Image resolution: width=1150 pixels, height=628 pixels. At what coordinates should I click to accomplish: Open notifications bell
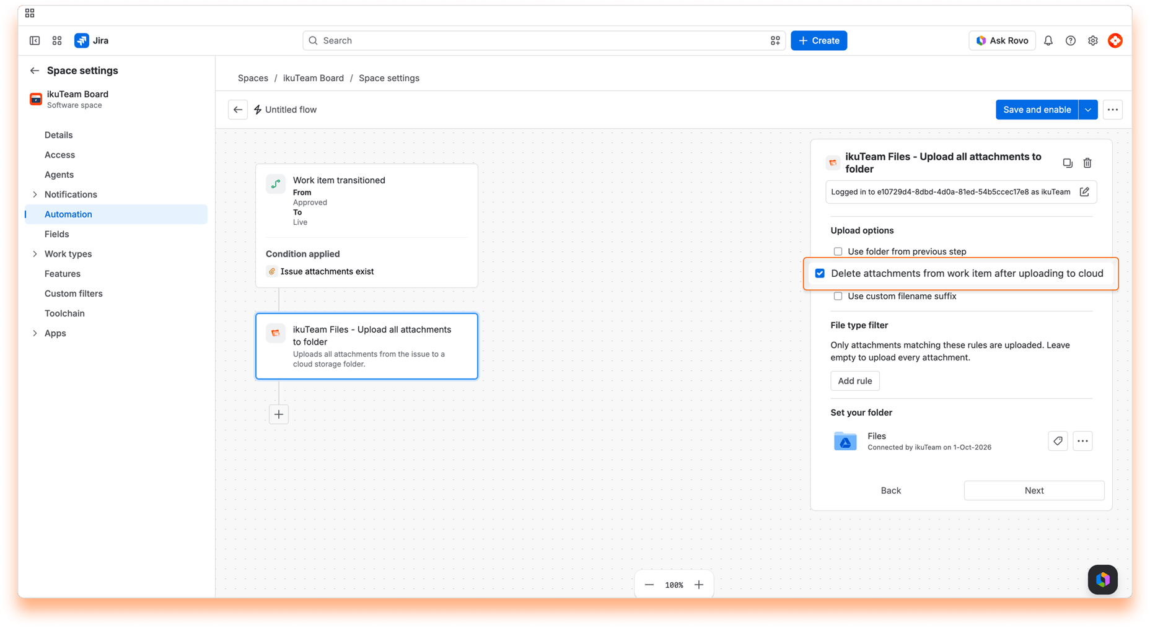1048,40
